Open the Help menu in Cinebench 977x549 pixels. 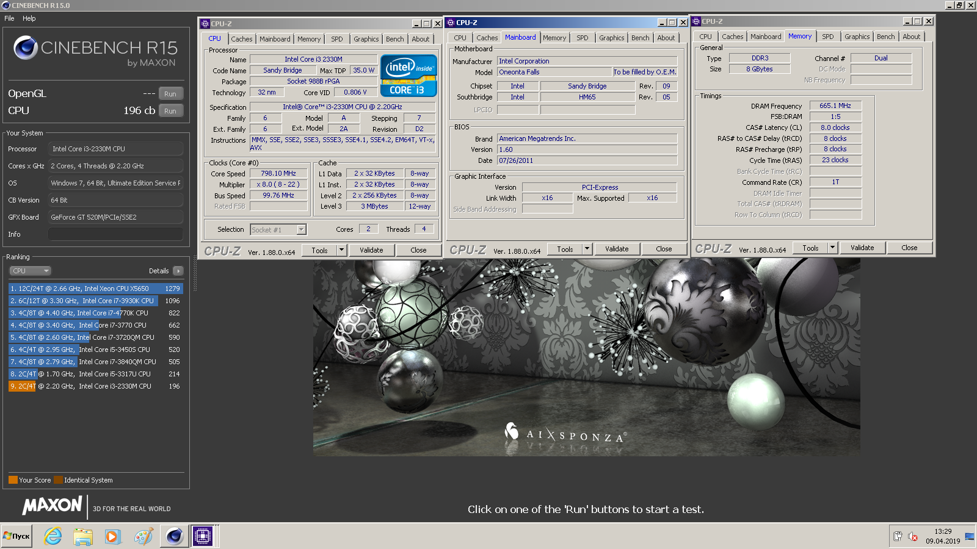pyautogui.click(x=29, y=18)
